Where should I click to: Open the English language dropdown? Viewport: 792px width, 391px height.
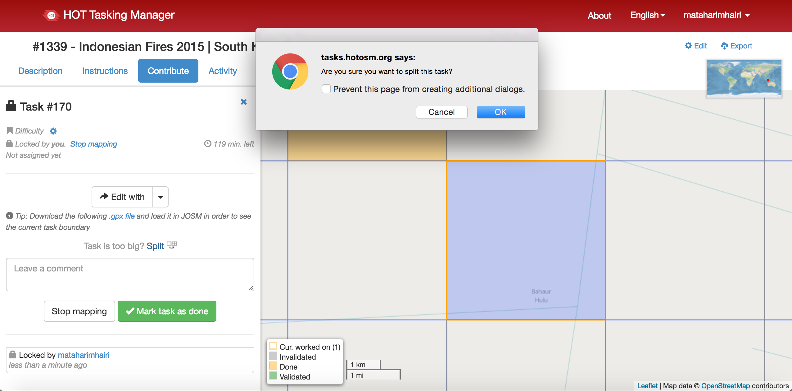[x=648, y=15]
